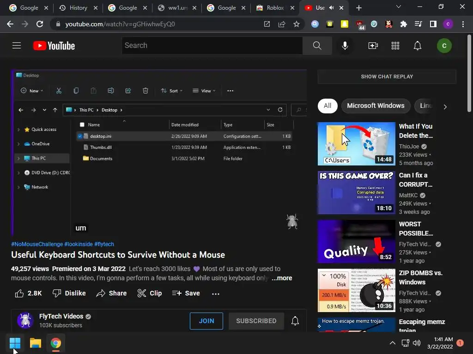Open the #flytech hashtag link
Screen dimensions: 473x354
point(104,244)
